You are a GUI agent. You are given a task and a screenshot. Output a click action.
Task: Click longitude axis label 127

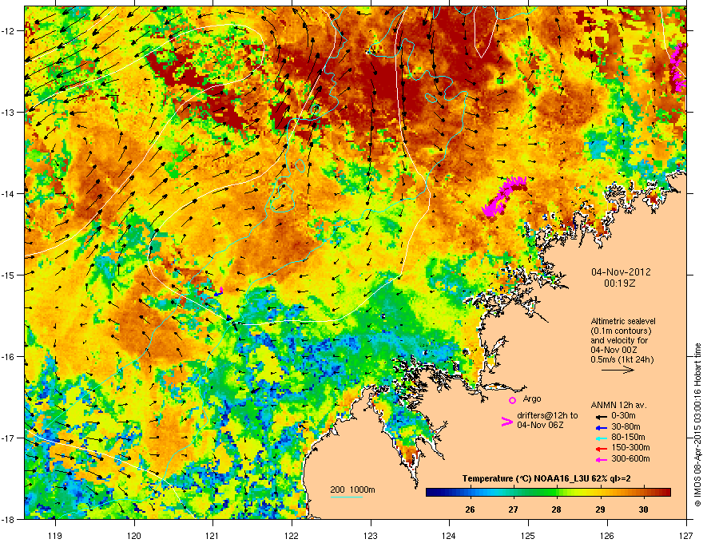(686, 536)
